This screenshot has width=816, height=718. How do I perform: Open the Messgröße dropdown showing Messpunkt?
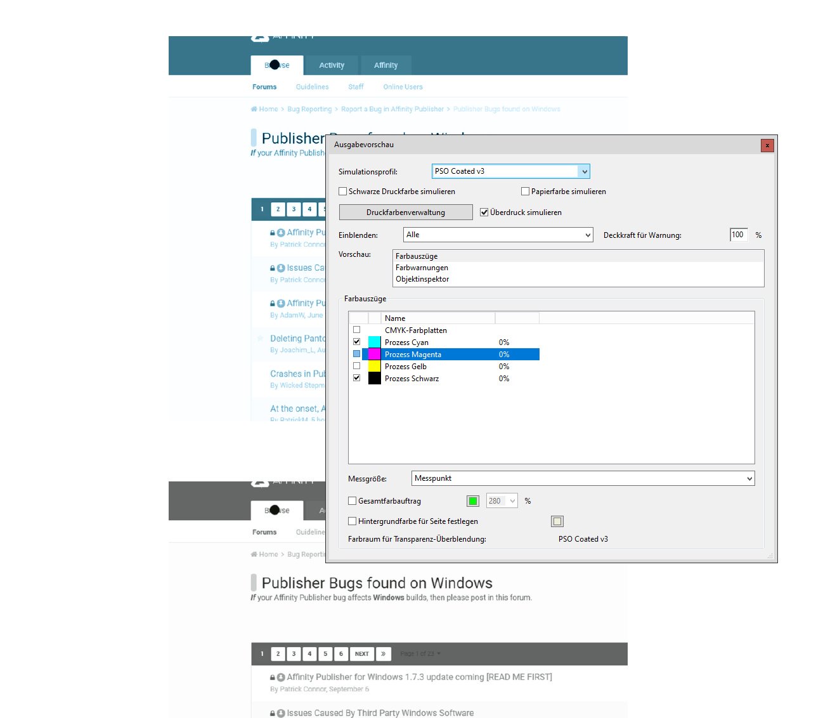[583, 478]
